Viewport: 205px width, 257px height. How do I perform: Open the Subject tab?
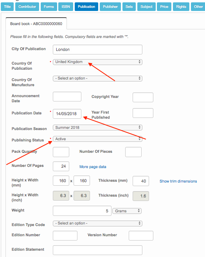[x=146, y=7]
